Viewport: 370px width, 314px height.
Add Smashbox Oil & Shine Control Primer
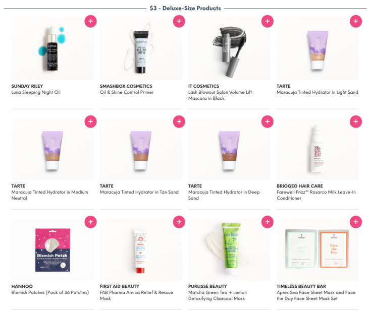[x=179, y=22]
